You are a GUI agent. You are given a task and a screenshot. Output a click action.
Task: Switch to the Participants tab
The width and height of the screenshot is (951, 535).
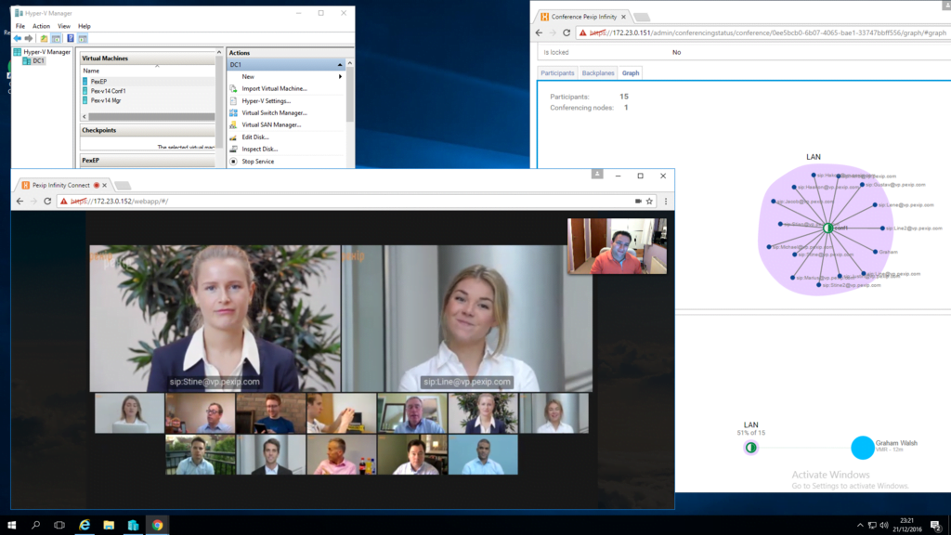click(557, 72)
